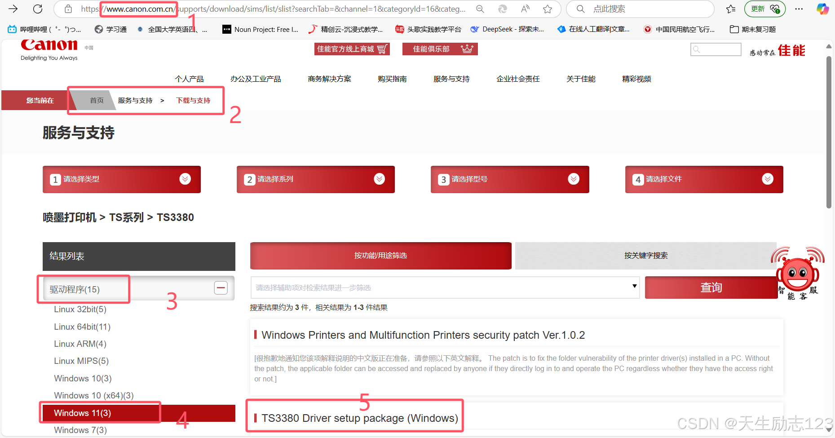Open the Copilot icon in browser toolbar
This screenshot has height=438, width=835.
click(822, 9)
